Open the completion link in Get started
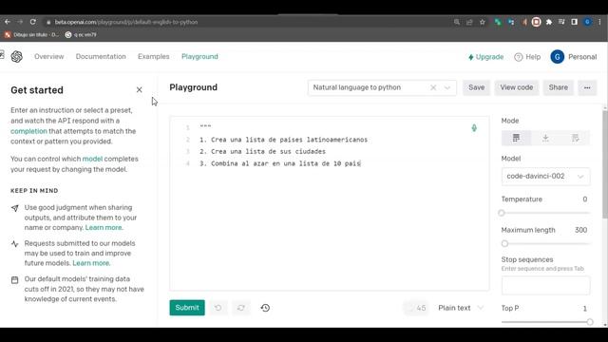Image resolution: width=608 pixels, height=342 pixels. point(28,131)
